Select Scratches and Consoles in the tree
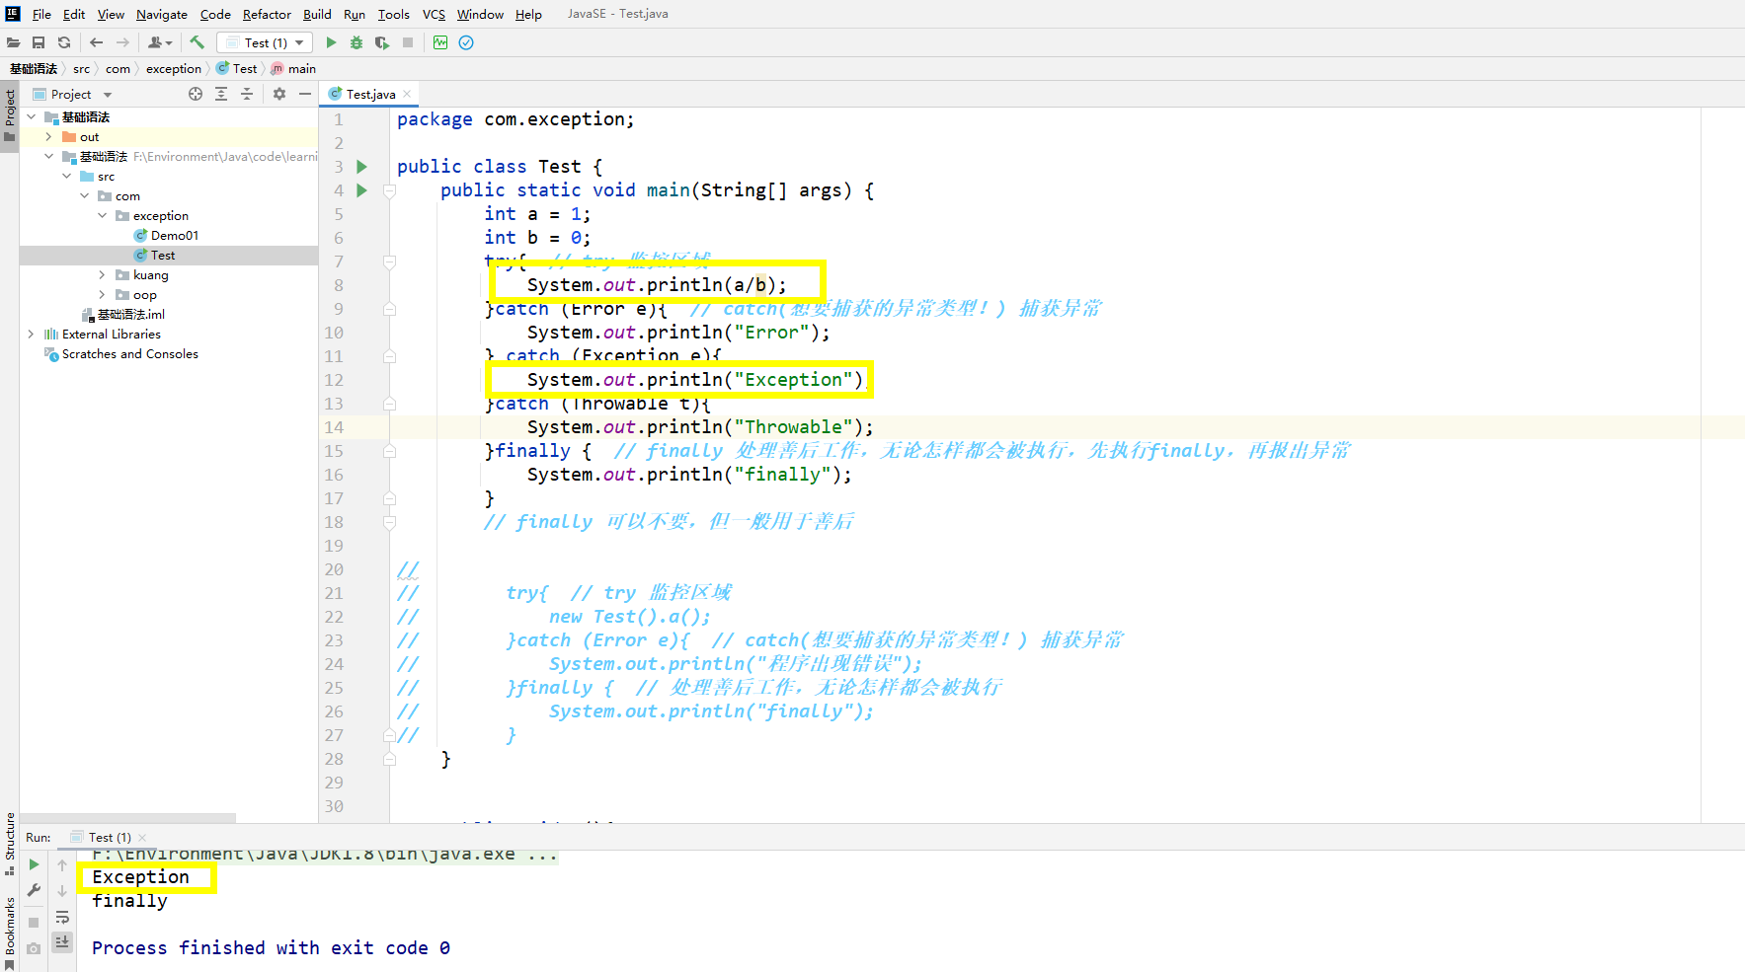1745x972 pixels. [x=121, y=354]
